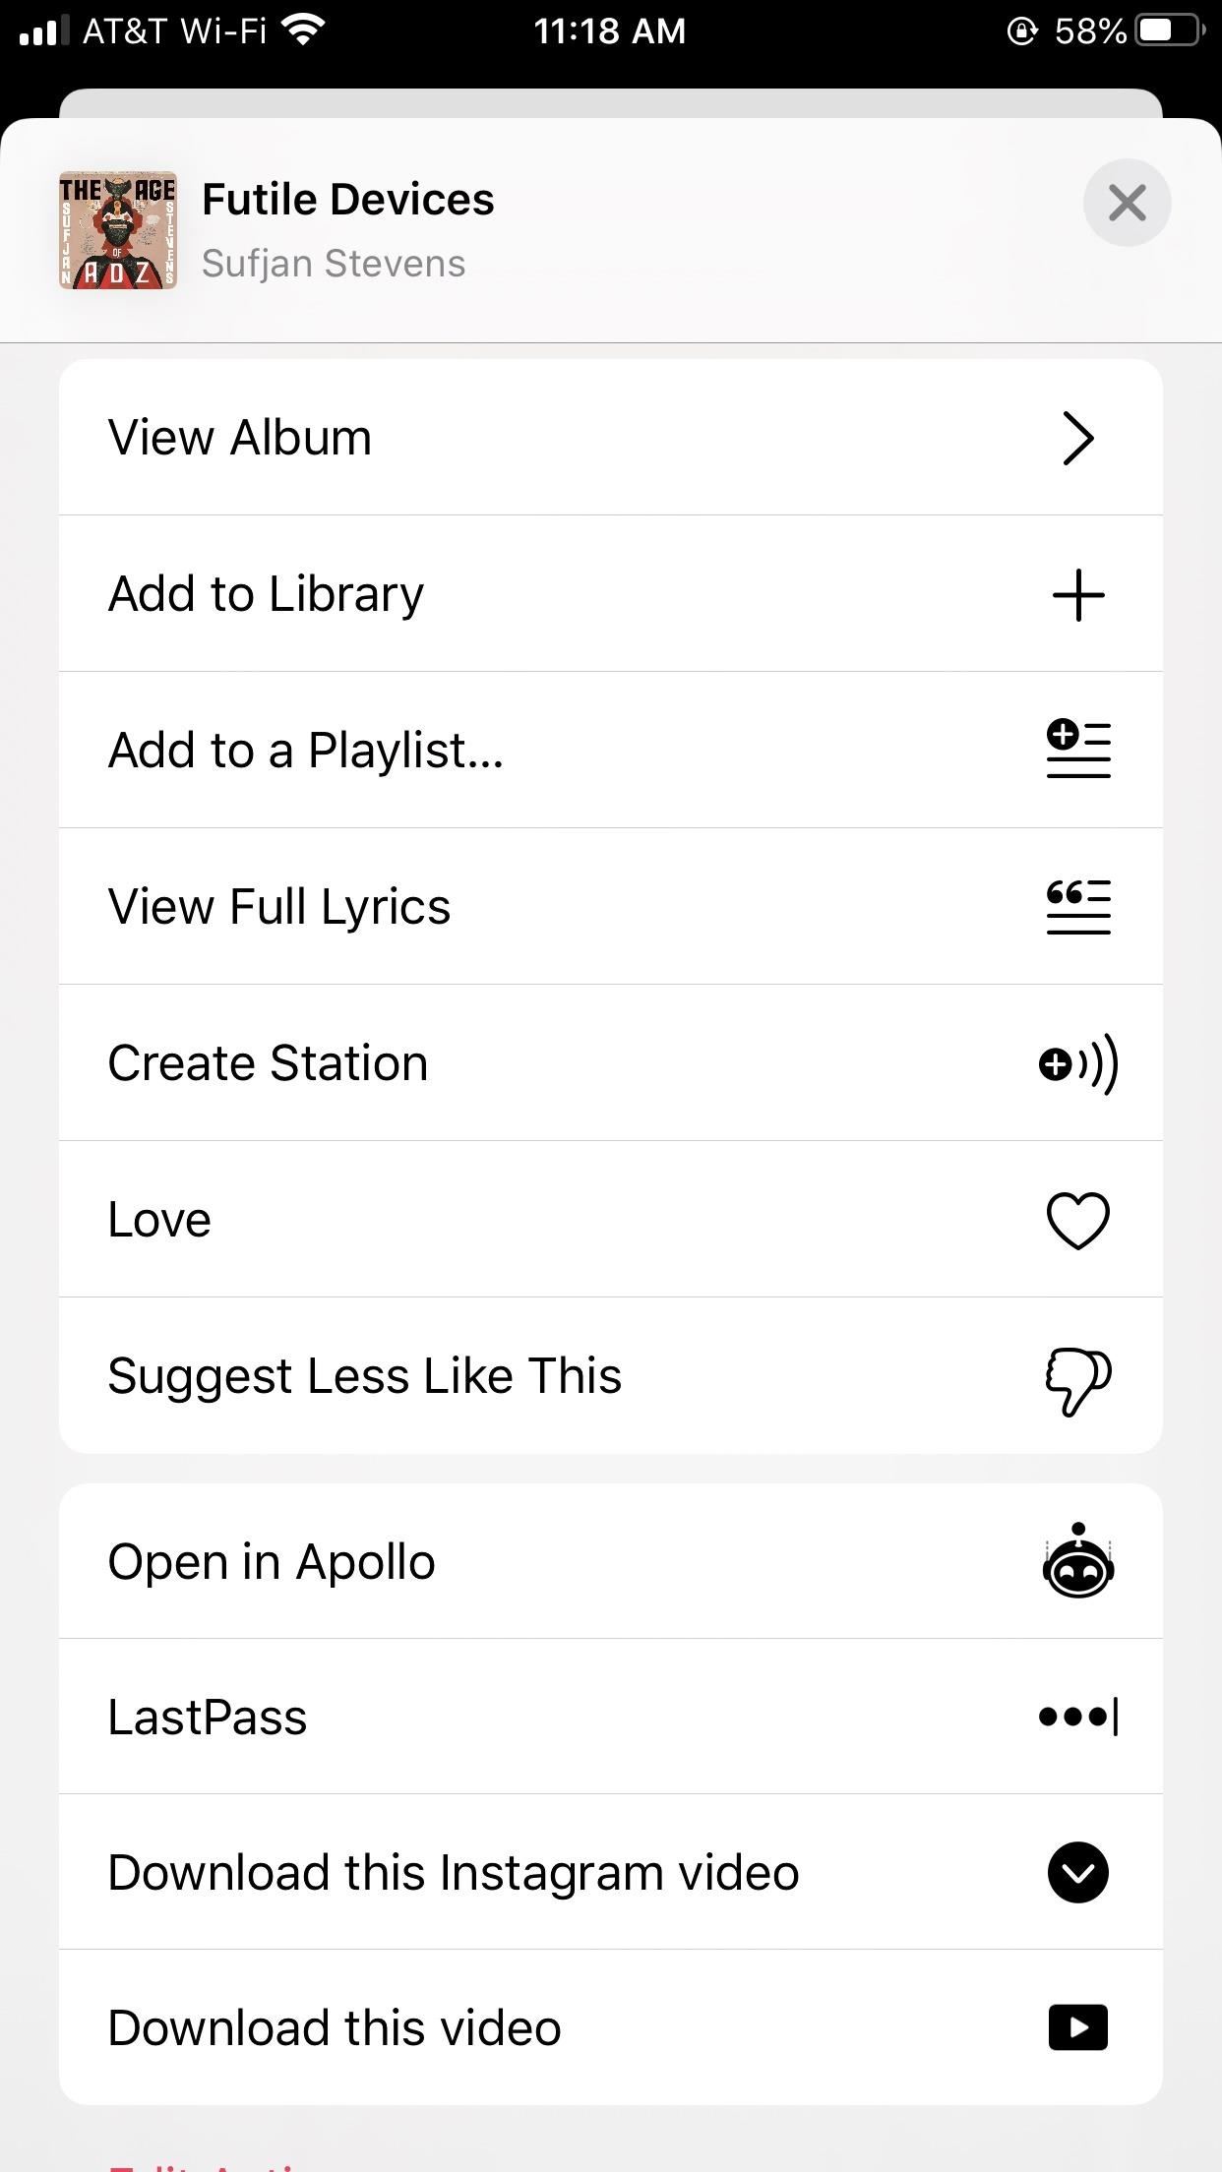Tap the LastPass dots icon
Screen dimensions: 1222x2172
1078,1717
